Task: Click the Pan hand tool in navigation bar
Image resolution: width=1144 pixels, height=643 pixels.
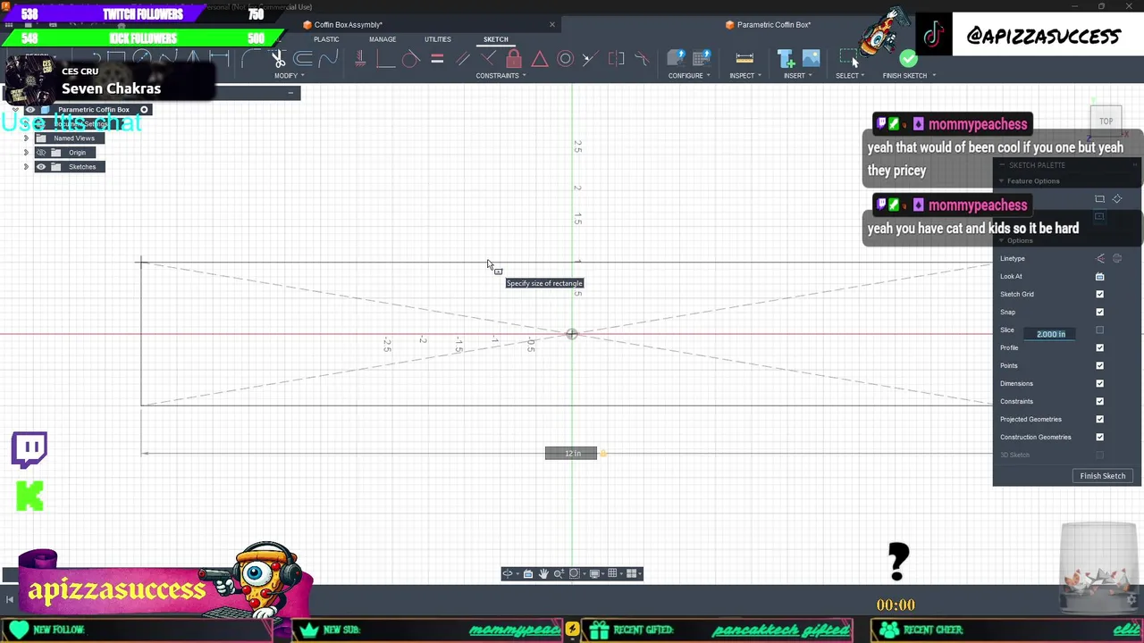Action: pos(543,573)
